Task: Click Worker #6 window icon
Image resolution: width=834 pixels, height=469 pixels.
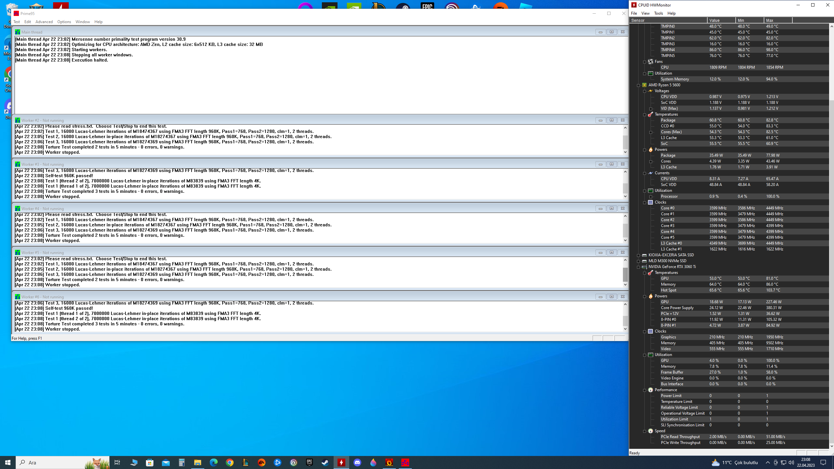Action: click(x=18, y=297)
